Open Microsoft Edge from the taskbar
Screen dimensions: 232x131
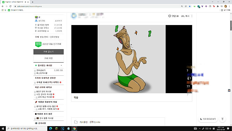50,129
